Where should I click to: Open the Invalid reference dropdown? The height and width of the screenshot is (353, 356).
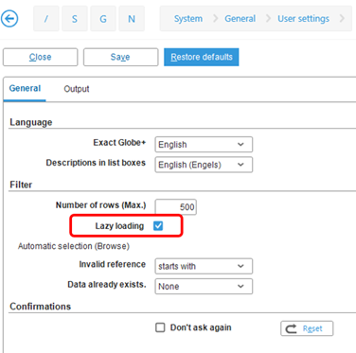click(204, 266)
